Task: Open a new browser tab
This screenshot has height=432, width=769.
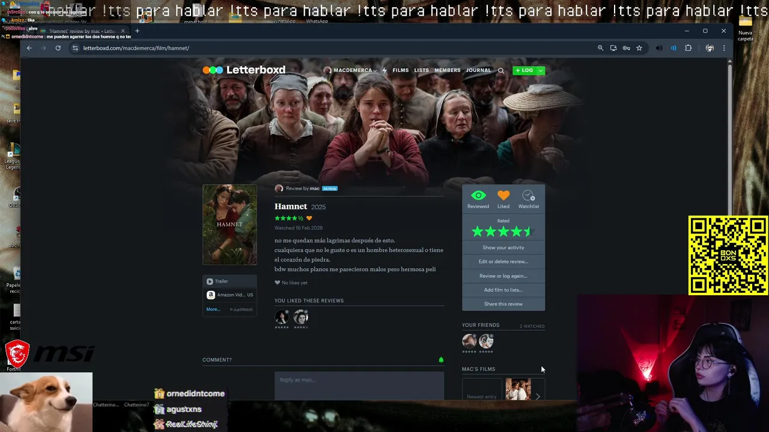Action: point(137,31)
